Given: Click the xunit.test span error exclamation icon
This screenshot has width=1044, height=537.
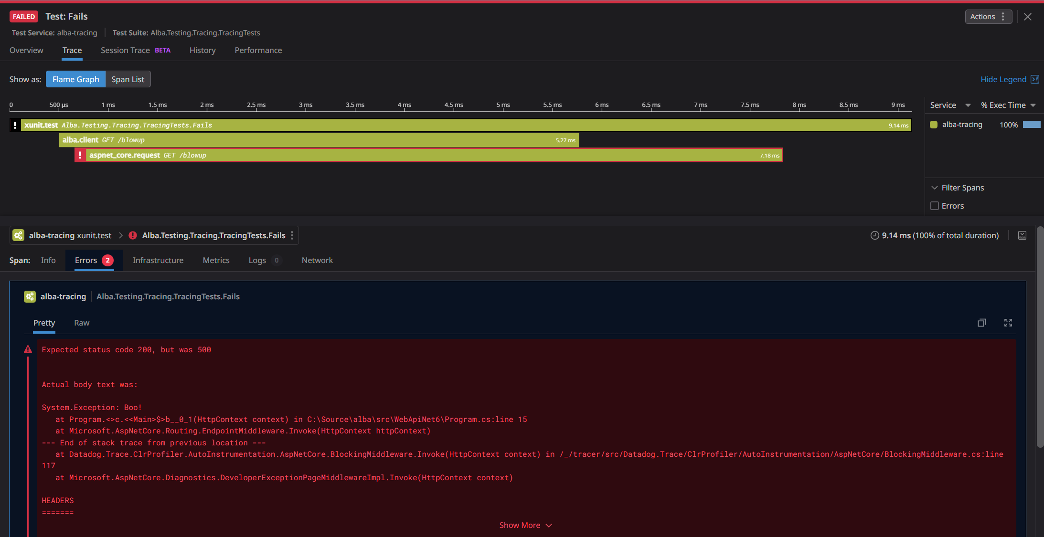Looking at the screenshot, I should 15,125.
